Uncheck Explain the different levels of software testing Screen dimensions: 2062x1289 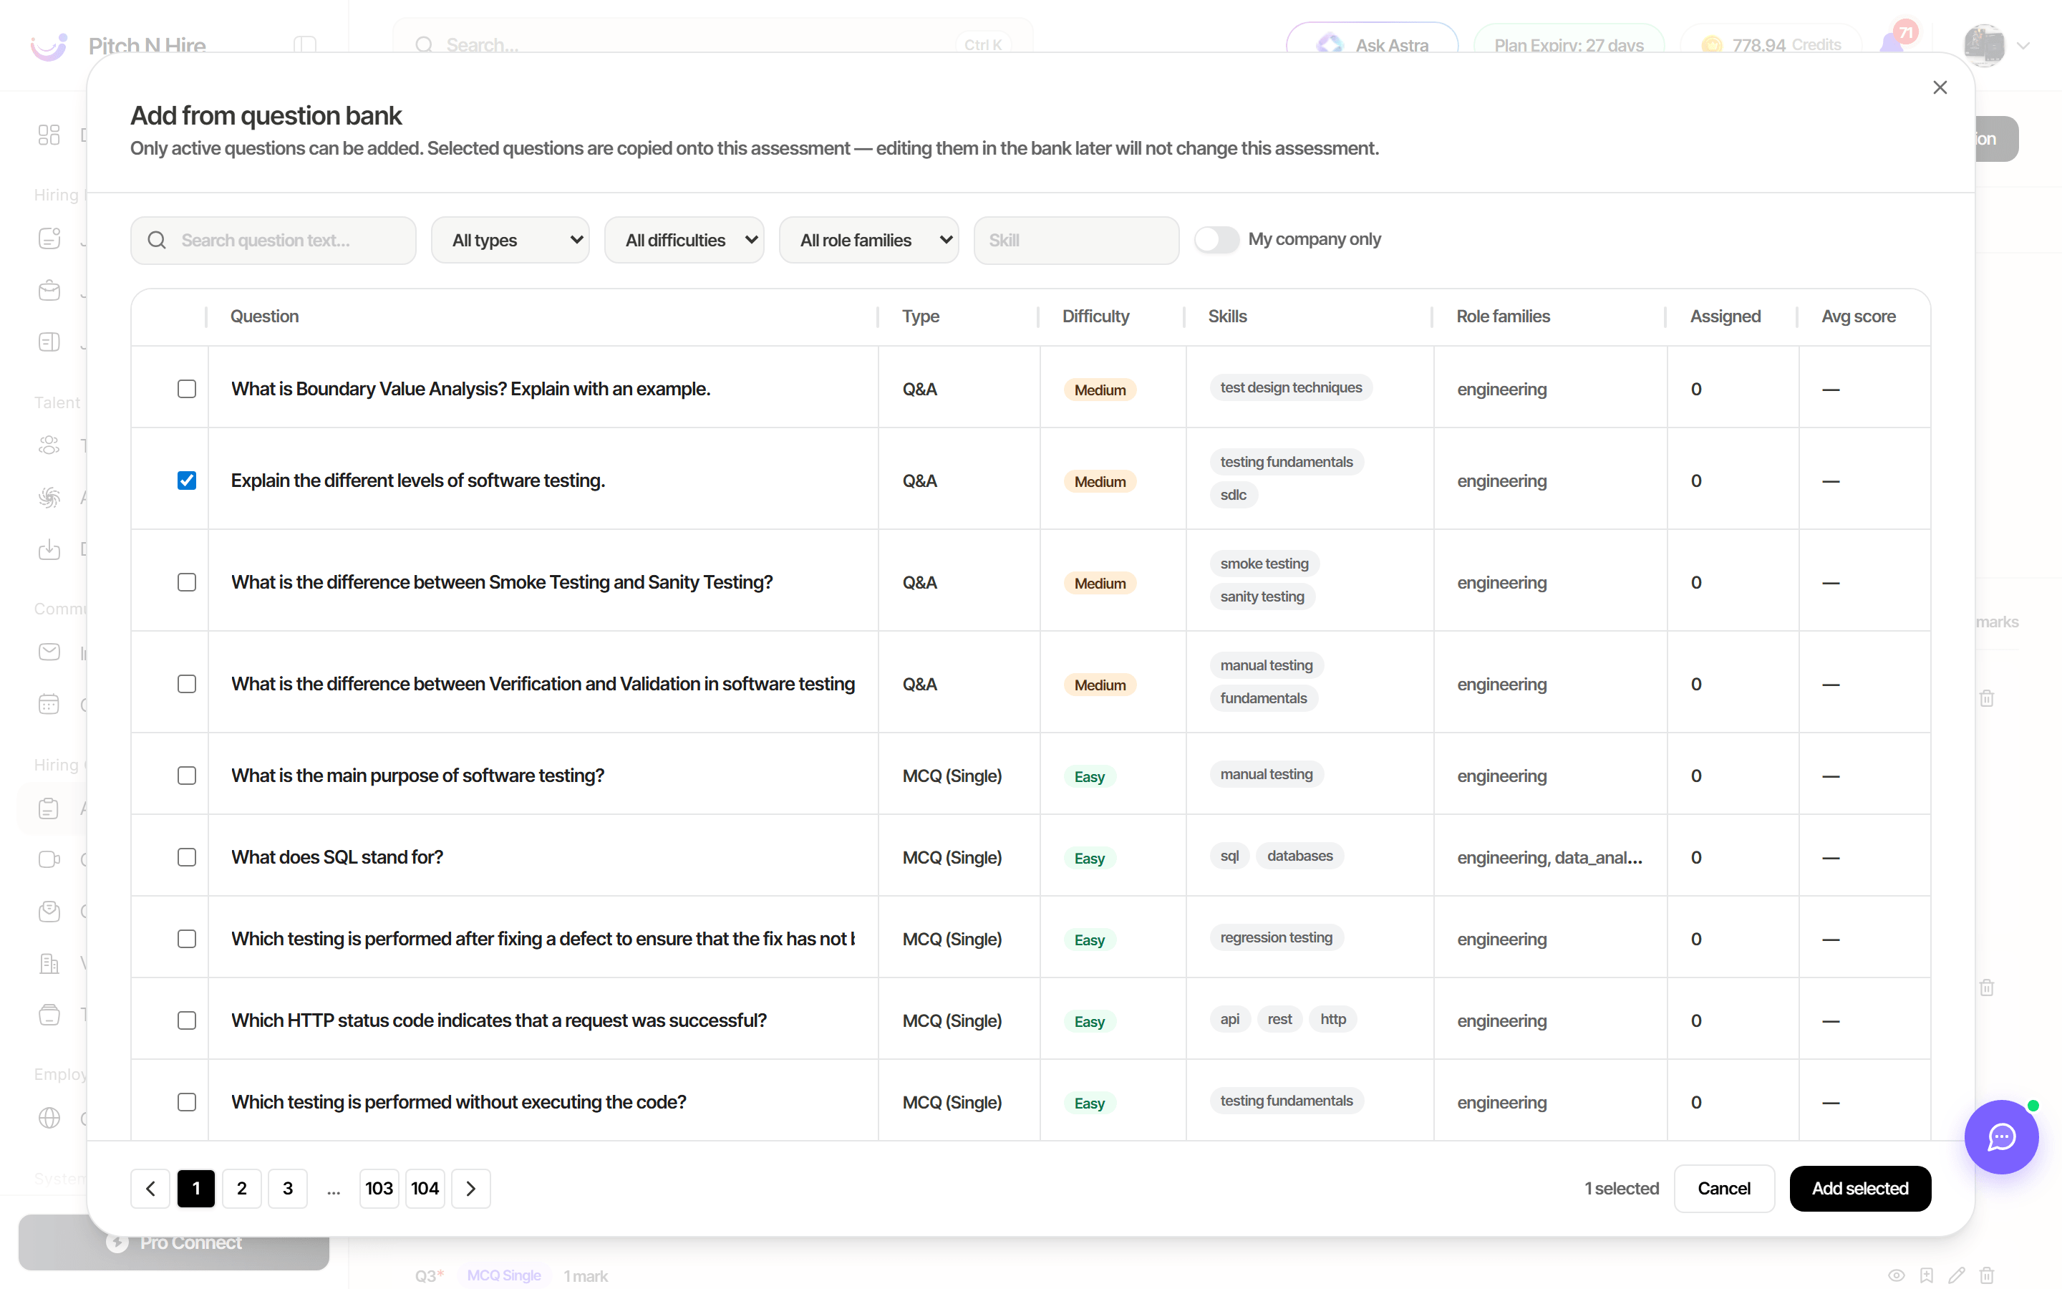click(187, 481)
